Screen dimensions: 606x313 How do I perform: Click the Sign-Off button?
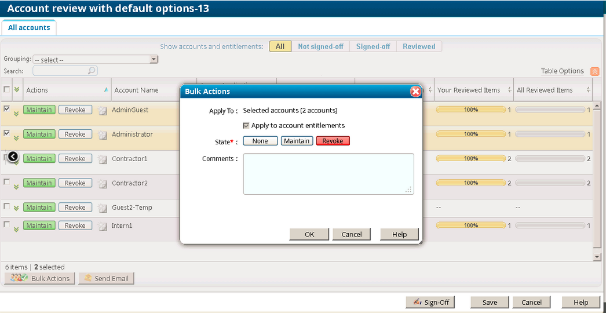(430, 302)
